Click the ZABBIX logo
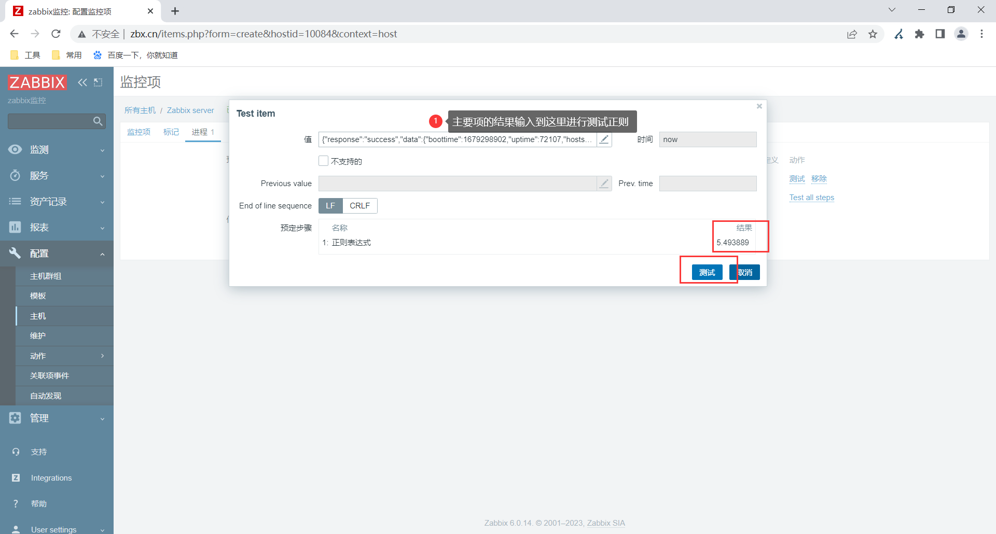The image size is (996, 534). (37, 82)
